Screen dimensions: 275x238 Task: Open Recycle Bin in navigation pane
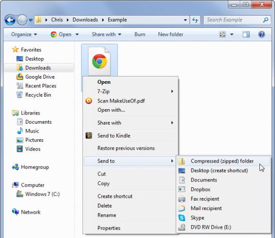click(34, 95)
